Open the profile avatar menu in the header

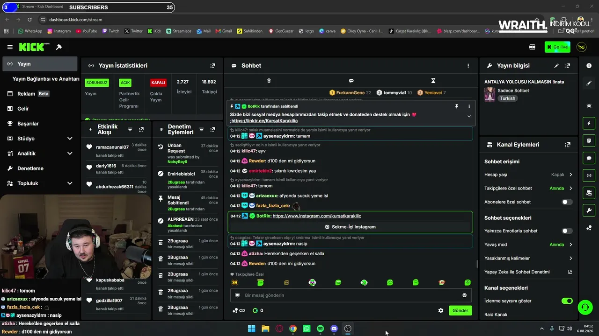(582, 47)
